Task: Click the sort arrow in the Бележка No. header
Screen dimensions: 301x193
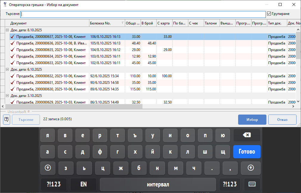Action: (122, 23)
